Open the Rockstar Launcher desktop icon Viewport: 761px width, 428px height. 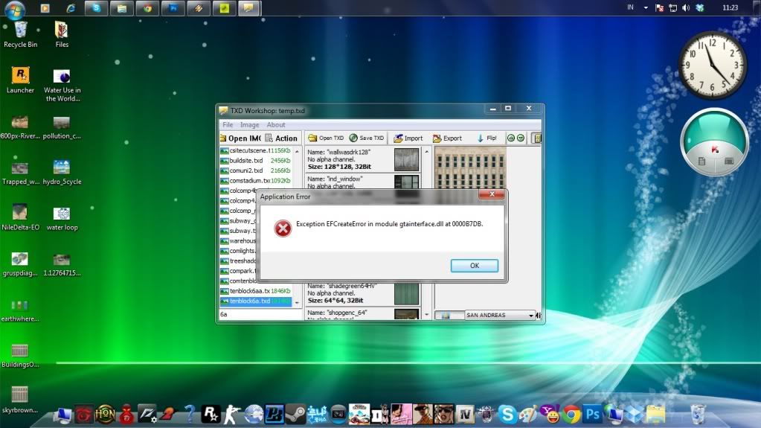(x=20, y=80)
